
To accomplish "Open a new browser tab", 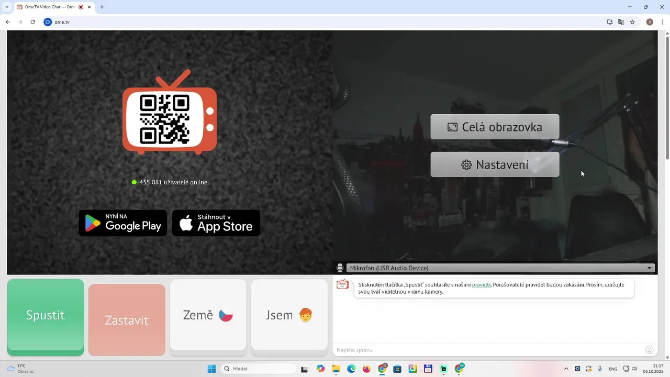I will pyautogui.click(x=102, y=7).
